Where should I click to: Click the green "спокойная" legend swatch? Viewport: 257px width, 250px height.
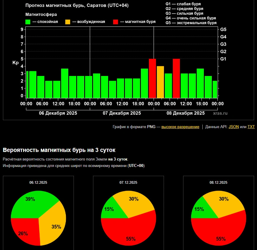coord(28,22)
